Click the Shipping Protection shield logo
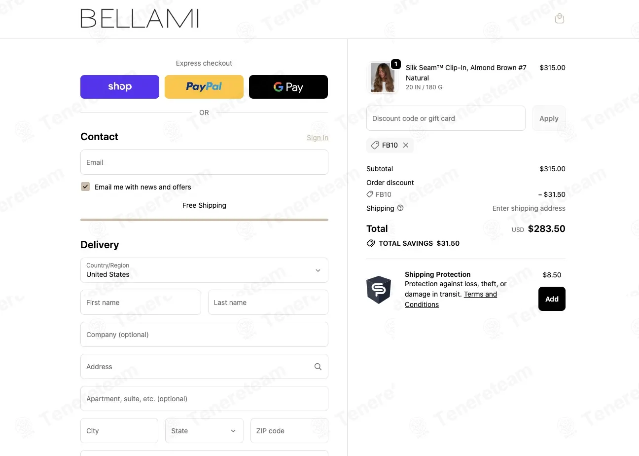639x456 pixels. [x=379, y=290]
